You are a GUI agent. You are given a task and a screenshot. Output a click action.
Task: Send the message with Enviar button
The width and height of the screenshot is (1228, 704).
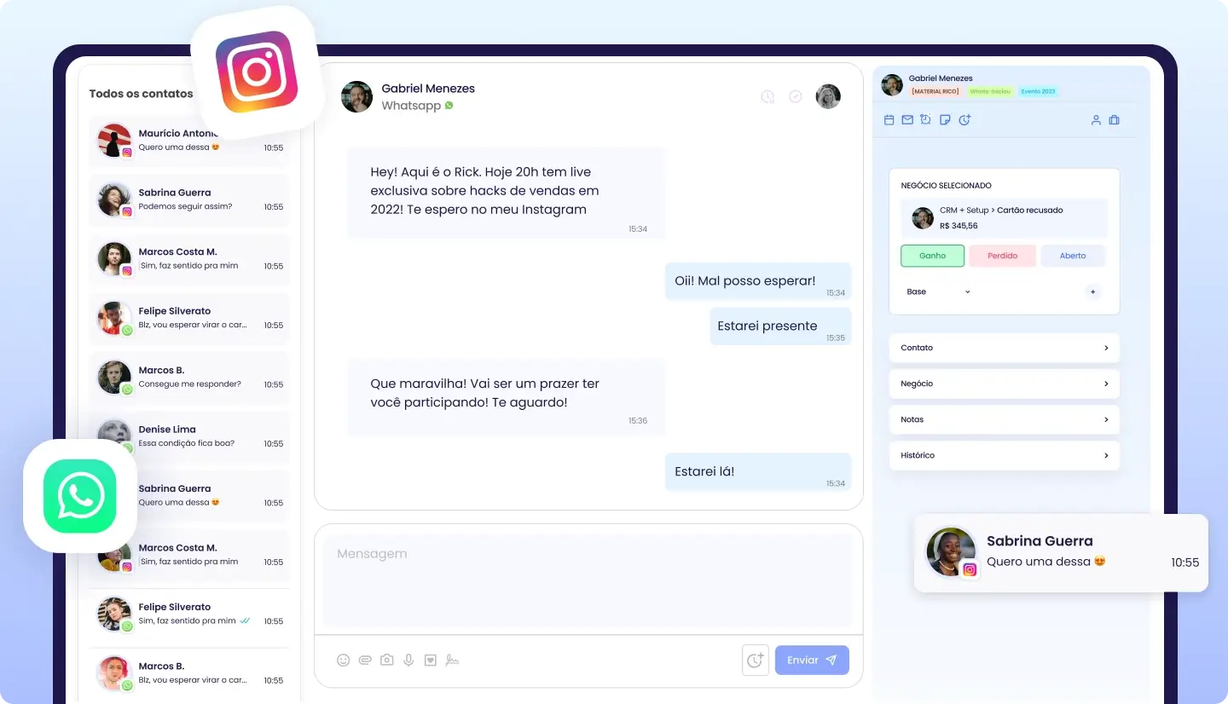click(812, 660)
